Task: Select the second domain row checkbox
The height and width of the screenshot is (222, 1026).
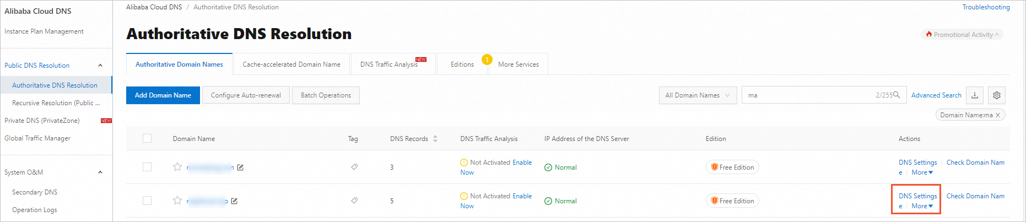Action: 147,201
